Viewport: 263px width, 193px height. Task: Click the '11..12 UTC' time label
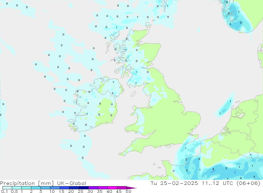[218, 183]
